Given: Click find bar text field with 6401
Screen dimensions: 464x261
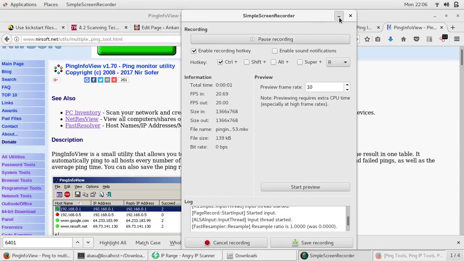Looking at the screenshot, I should 37,243.
